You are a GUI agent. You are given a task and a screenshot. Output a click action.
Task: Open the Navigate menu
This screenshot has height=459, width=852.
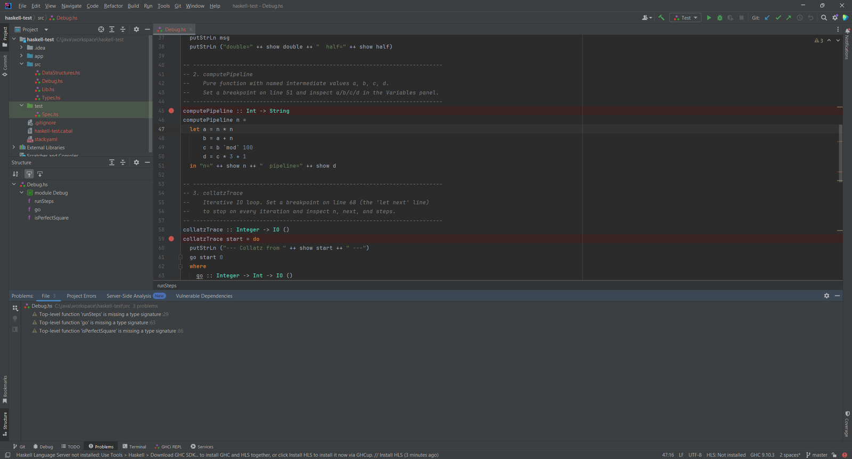pyautogui.click(x=71, y=6)
